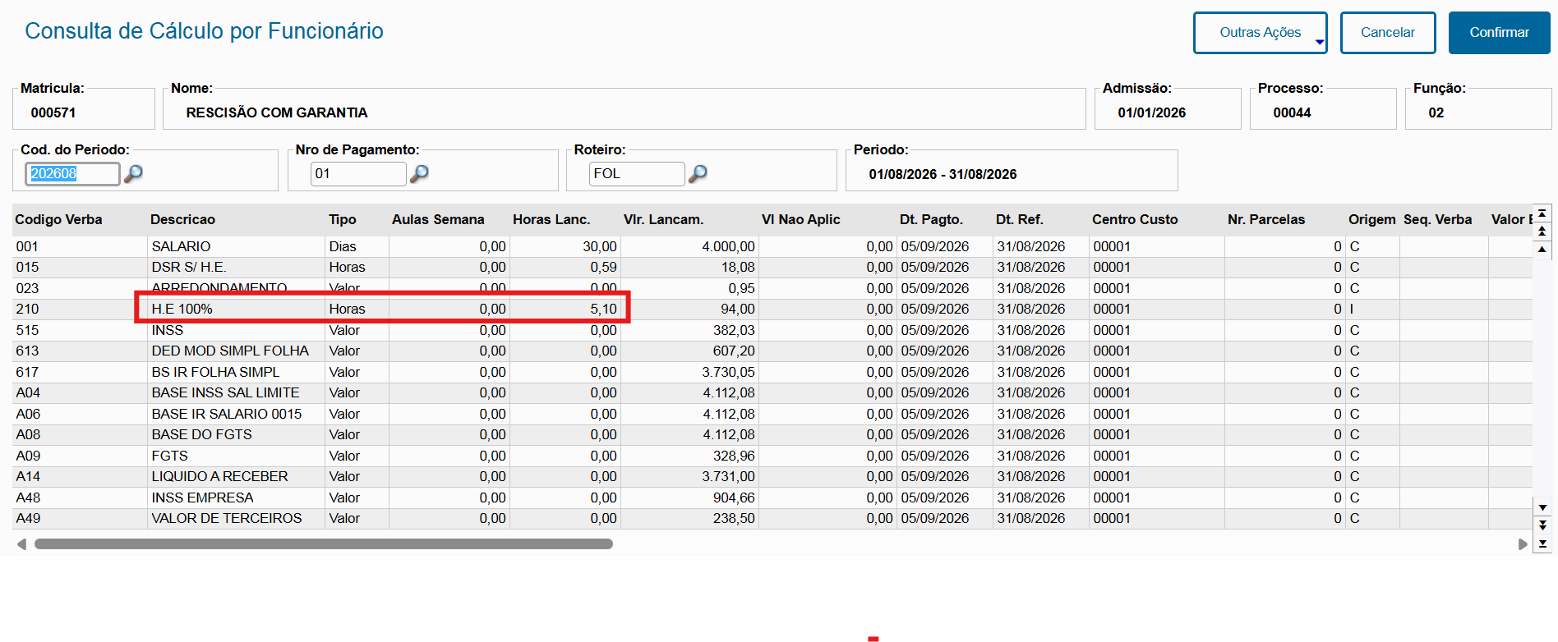
Task: Move down one row with the down arrow
Action: point(1542,508)
